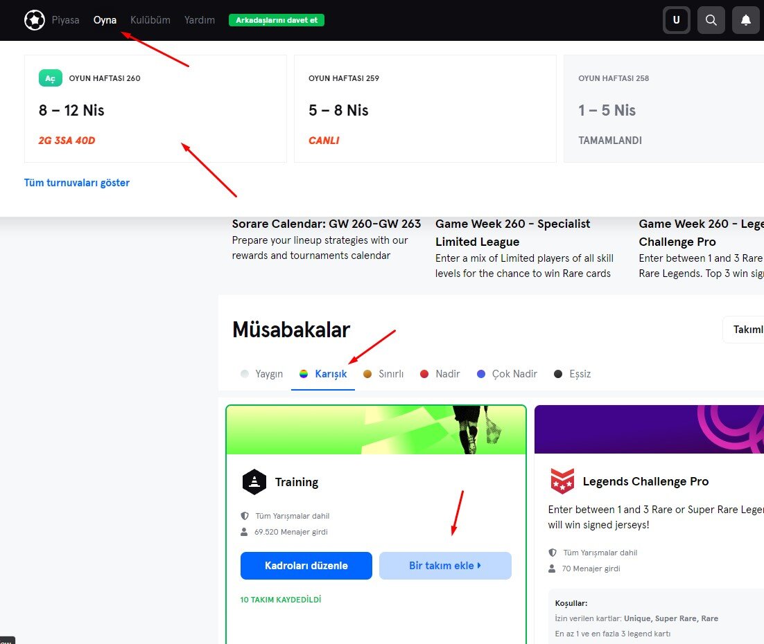This screenshot has width=764, height=644.
Task: Click the Legends Challenge Pro purple banner
Action: (x=649, y=429)
